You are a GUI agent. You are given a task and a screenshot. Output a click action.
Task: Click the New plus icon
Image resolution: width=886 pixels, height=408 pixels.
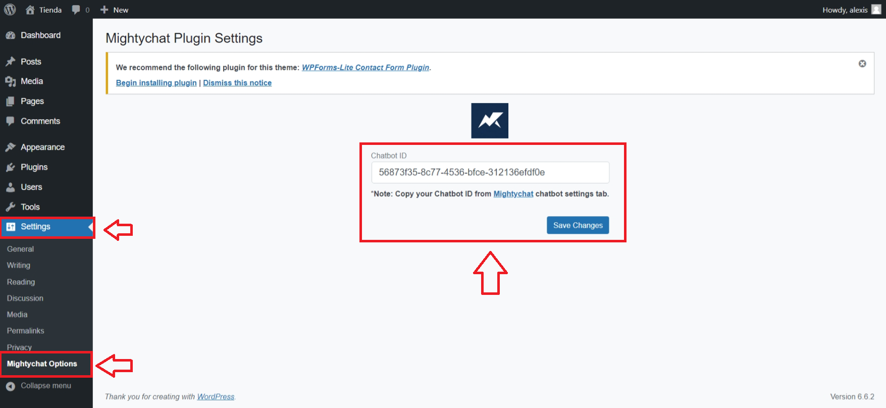[x=105, y=10]
